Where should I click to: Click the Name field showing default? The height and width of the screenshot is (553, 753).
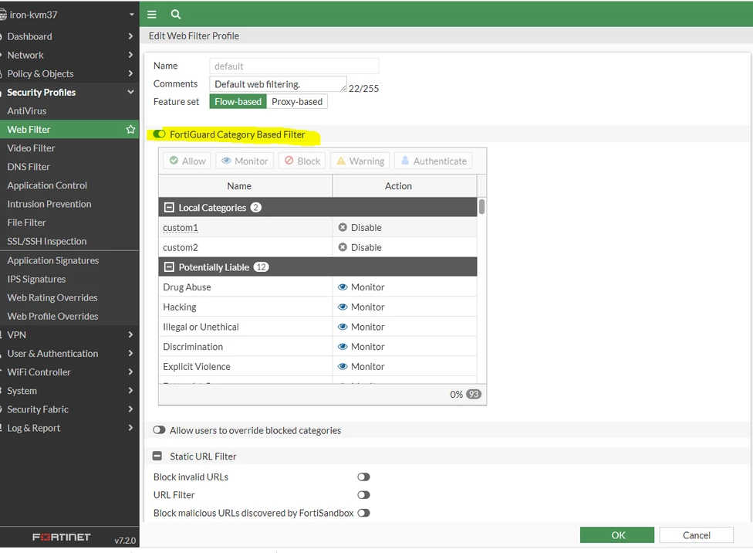point(294,66)
